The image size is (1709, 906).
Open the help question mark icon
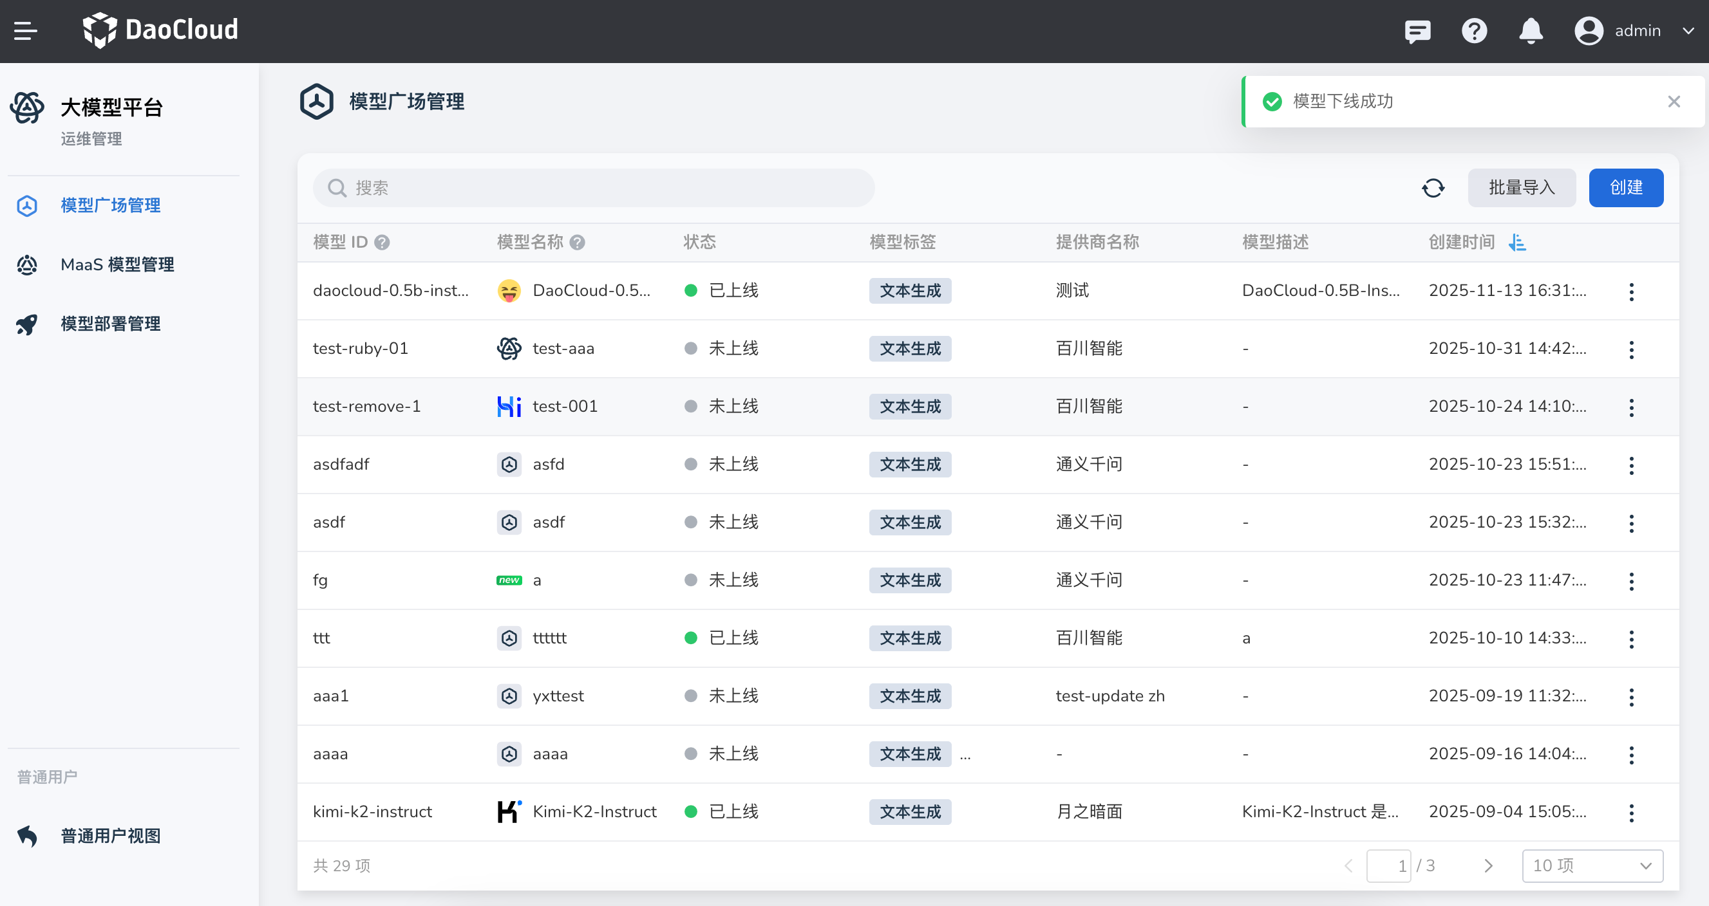1473,30
